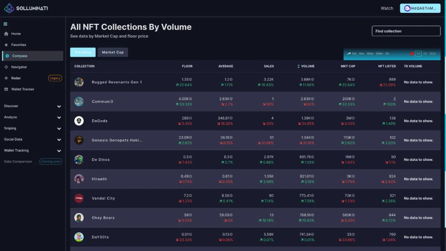Click the wallet avatar icon in header
This screenshot has width=446, height=251.
[x=407, y=8]
